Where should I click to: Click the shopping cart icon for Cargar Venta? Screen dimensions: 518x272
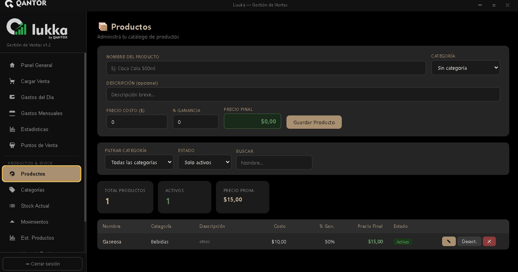click(12, 81)
